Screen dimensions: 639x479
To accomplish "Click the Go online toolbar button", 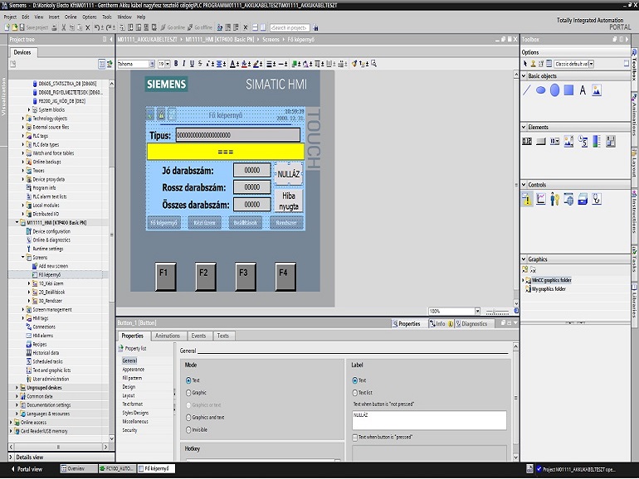I will click(x=173, y=27).
